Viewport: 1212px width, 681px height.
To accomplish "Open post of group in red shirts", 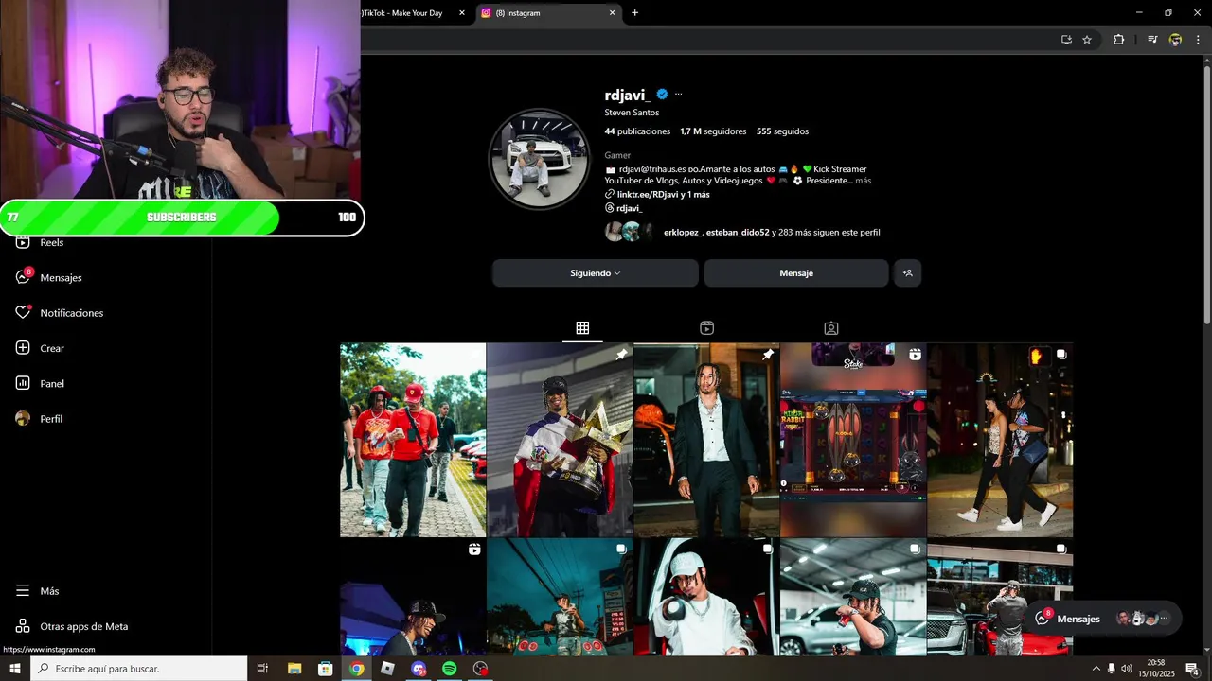I will [413, 440].
